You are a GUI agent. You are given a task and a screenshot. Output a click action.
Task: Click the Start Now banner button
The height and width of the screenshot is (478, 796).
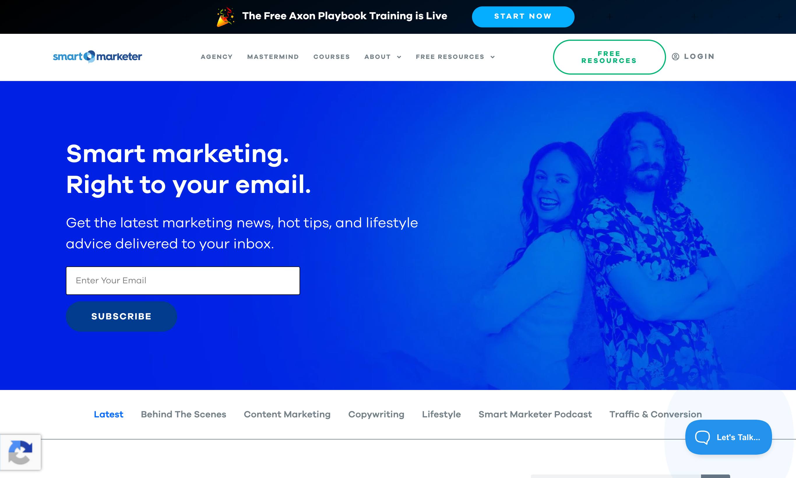pyautogui.click(x=523, y=17)
